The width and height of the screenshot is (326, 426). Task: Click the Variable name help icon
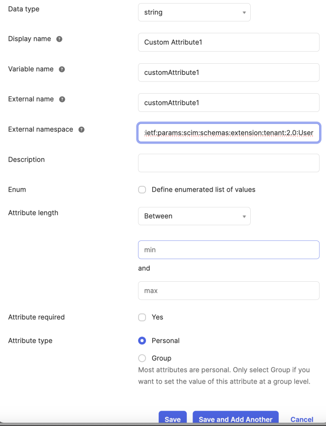(62, 69)
